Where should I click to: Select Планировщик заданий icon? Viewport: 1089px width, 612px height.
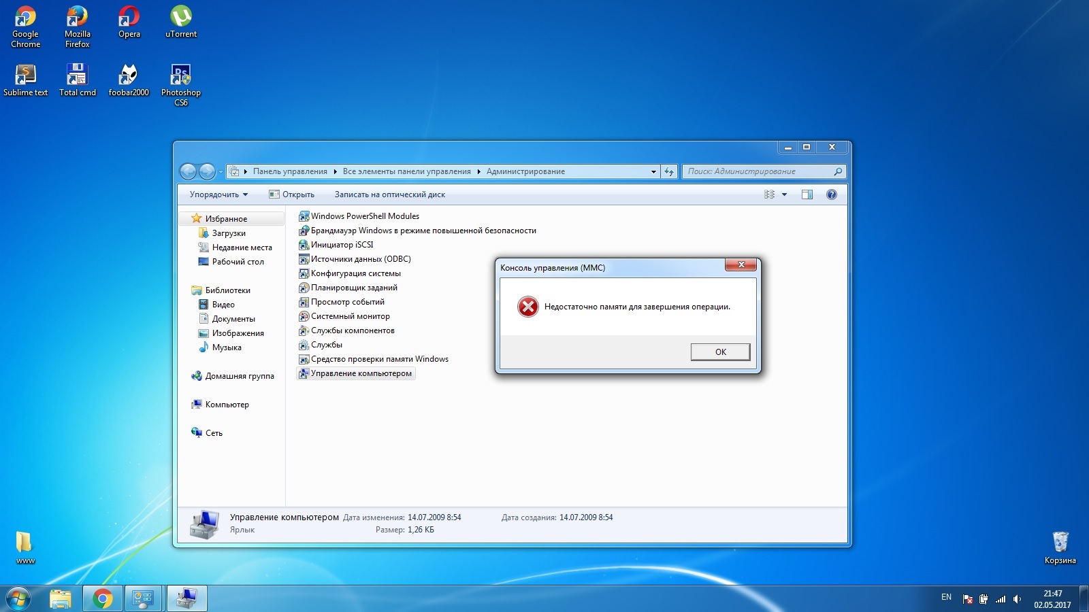tap(304, 288)
